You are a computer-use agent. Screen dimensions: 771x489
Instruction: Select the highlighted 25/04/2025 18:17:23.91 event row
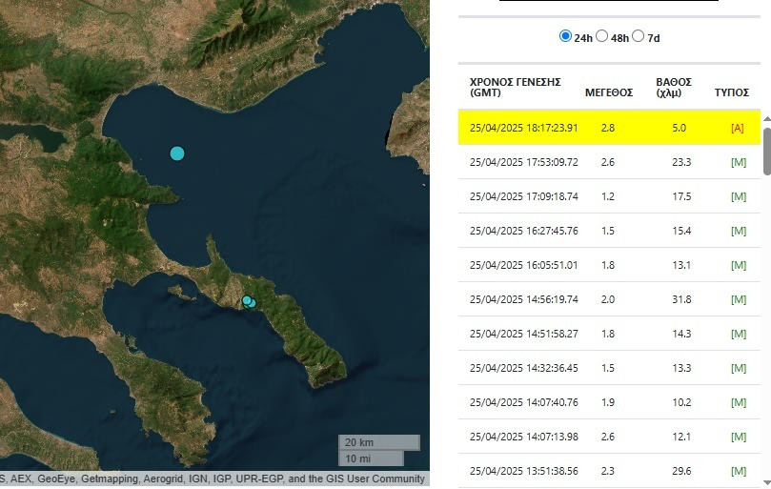point(609,128)
